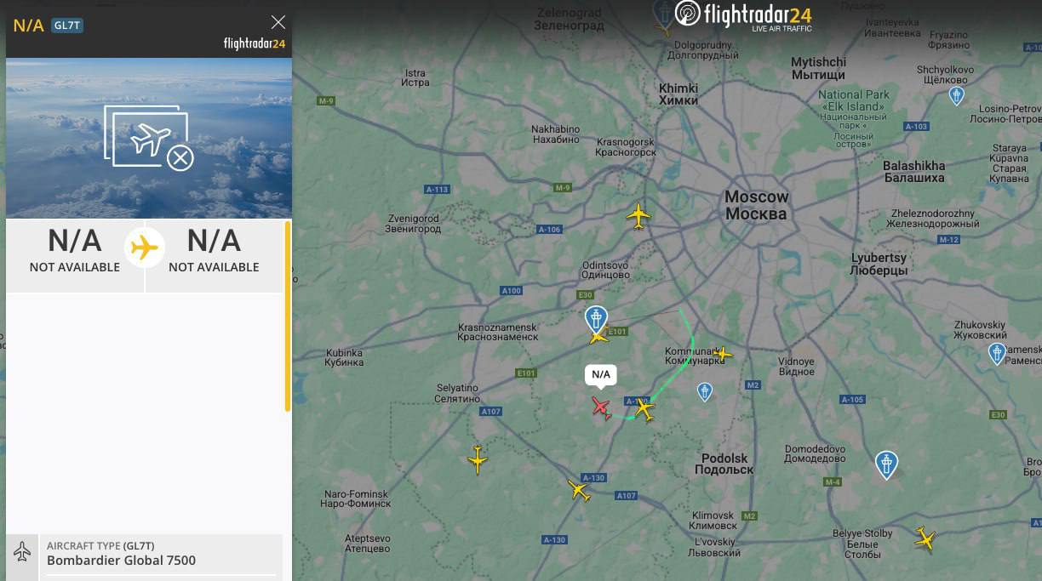Open the airport tower pin near Domodedovo
1042x581 pixels.
(886, 464)
